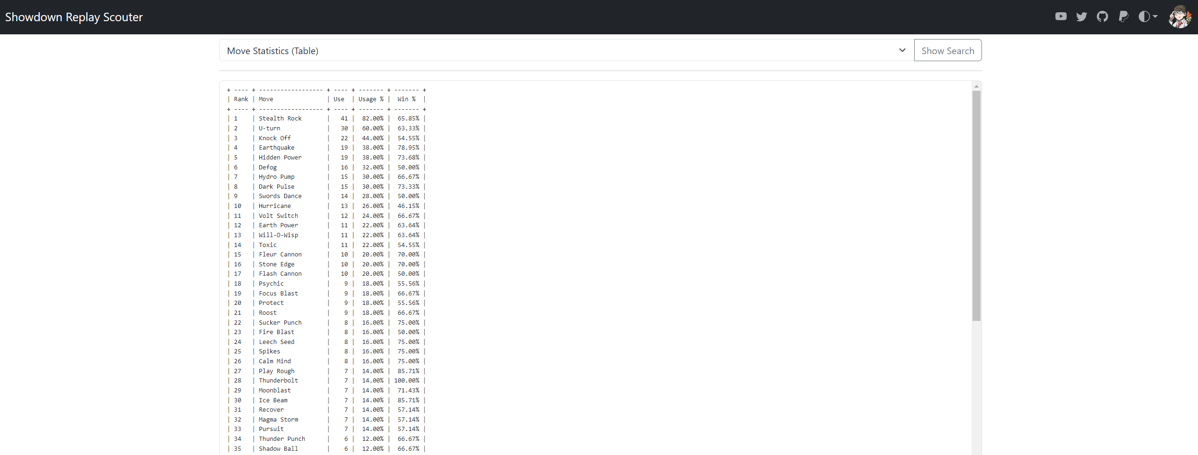Click the 46.15% win rate value
1198x455 pixels.
408,206
